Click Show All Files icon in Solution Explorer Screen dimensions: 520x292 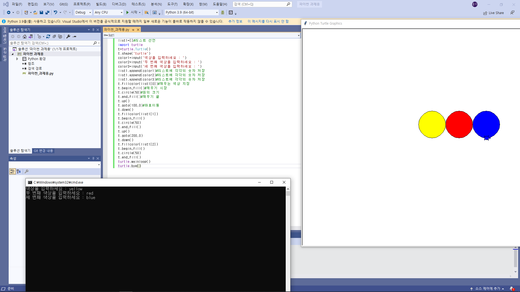tap(60, 36)
